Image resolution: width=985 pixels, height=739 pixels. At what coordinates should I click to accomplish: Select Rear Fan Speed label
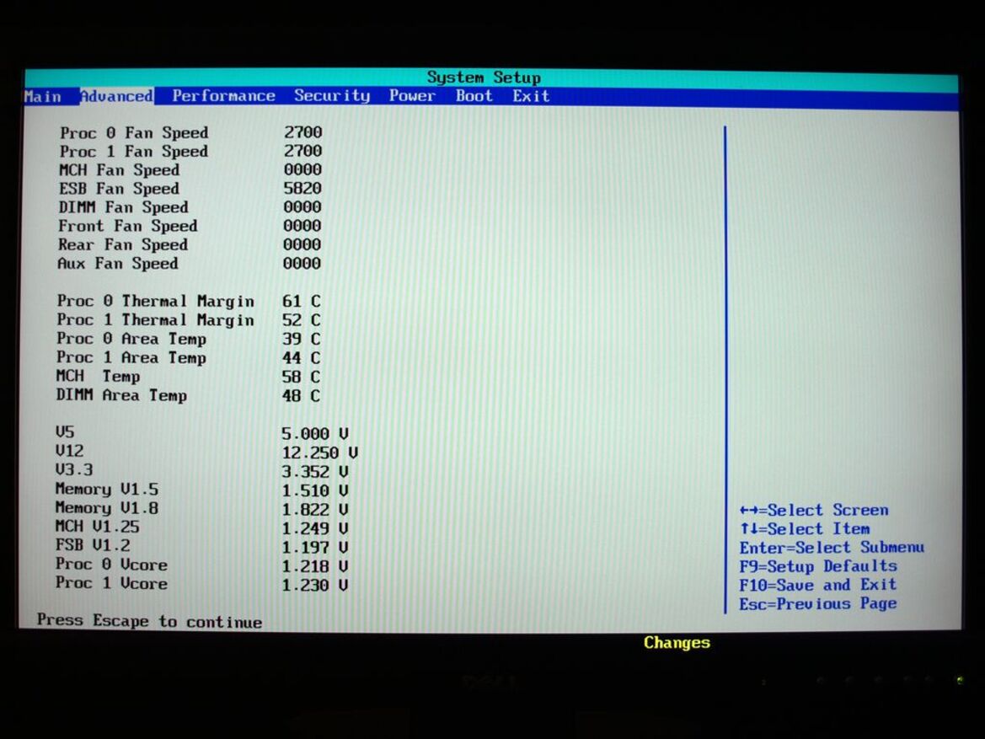[123, 244]
